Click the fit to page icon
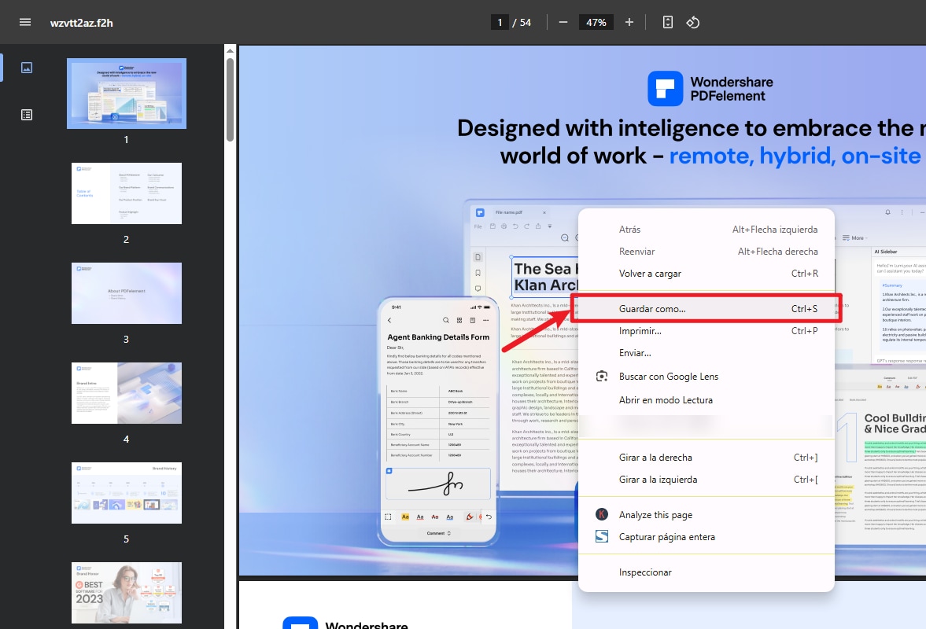This screenshot has height=629, width=926. click(x=667, y=23)
